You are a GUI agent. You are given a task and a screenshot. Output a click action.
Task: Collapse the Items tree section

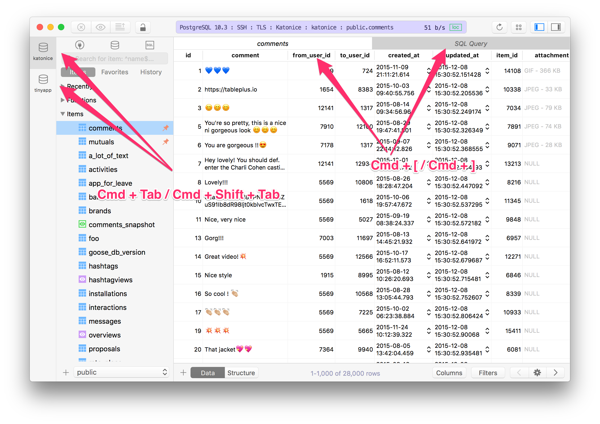pyautogui.click(x=63, y=114)
